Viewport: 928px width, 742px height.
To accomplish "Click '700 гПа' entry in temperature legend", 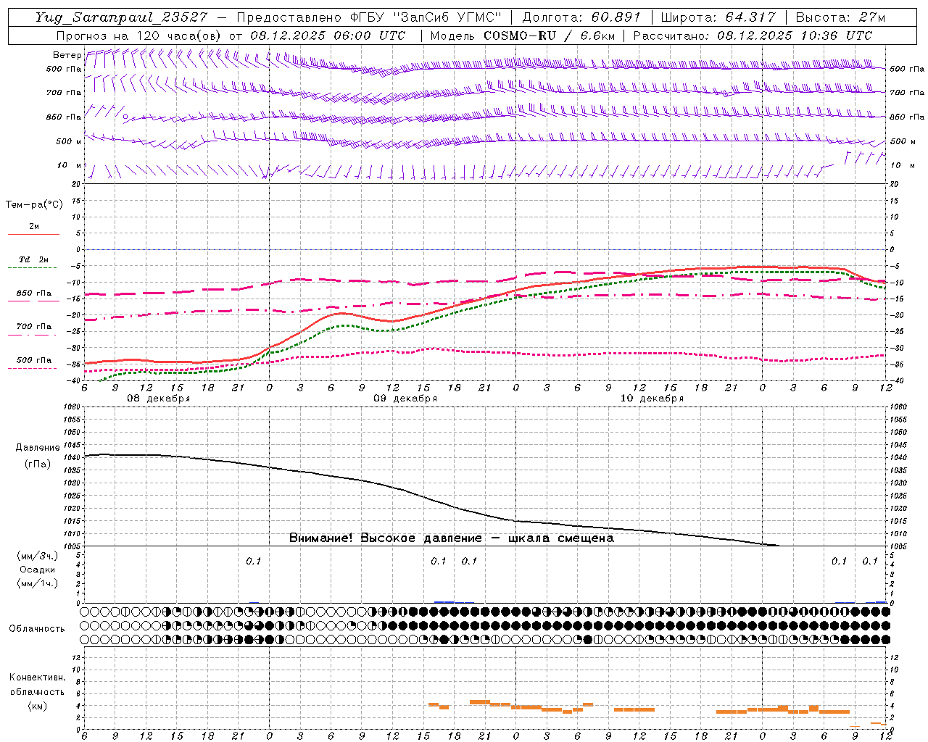I will pos(33,327).
